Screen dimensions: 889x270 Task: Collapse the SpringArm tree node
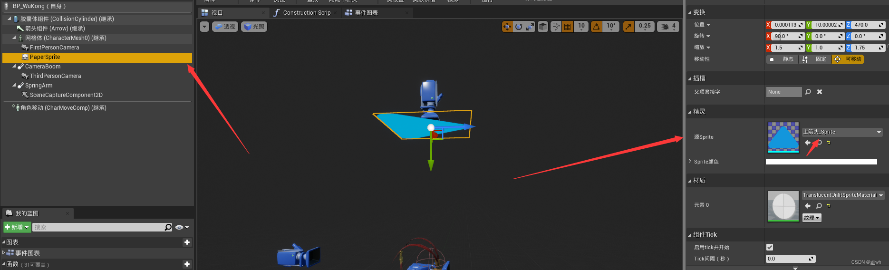click(x=14, y=86)
